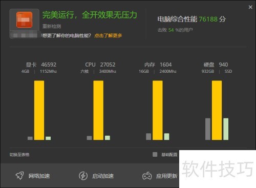Click the gray 基础配置 legend swatch

[x=155, y=155]
